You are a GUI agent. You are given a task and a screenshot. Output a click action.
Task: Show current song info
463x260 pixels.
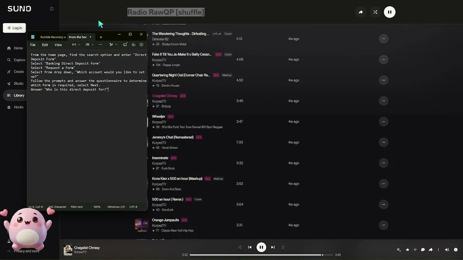click(x=456, y=250)
